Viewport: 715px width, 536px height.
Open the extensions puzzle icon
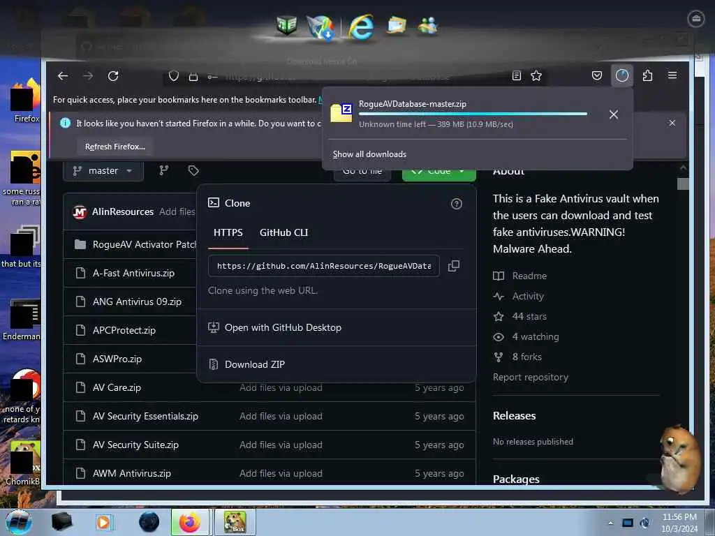[647, 75]
